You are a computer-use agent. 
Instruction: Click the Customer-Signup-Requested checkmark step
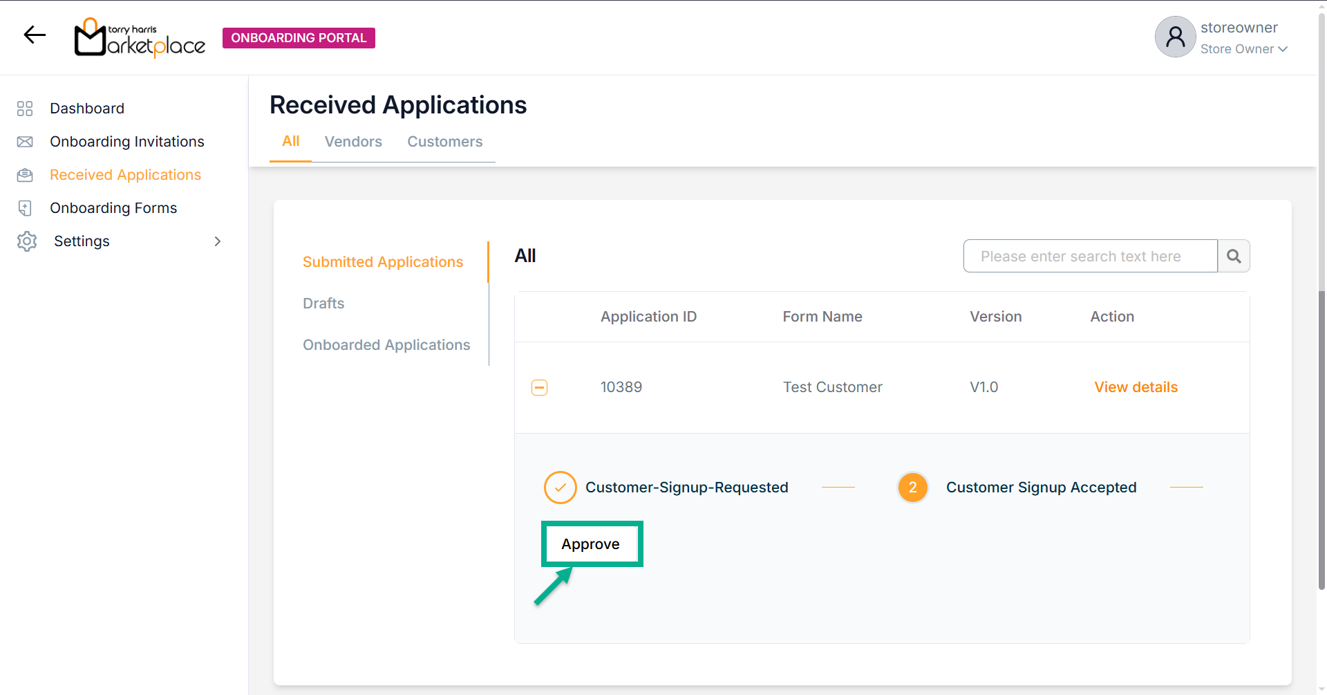560,488
